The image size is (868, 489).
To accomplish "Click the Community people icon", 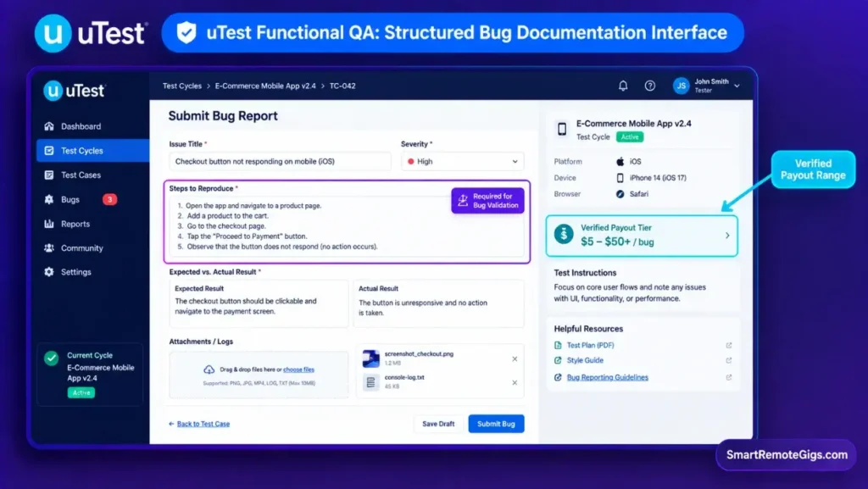I will [49, 247].
